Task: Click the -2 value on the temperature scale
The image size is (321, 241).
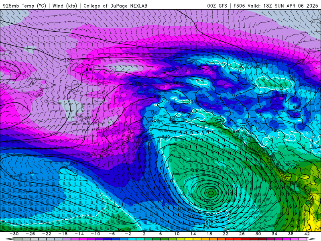Action: tap(128, 234)
